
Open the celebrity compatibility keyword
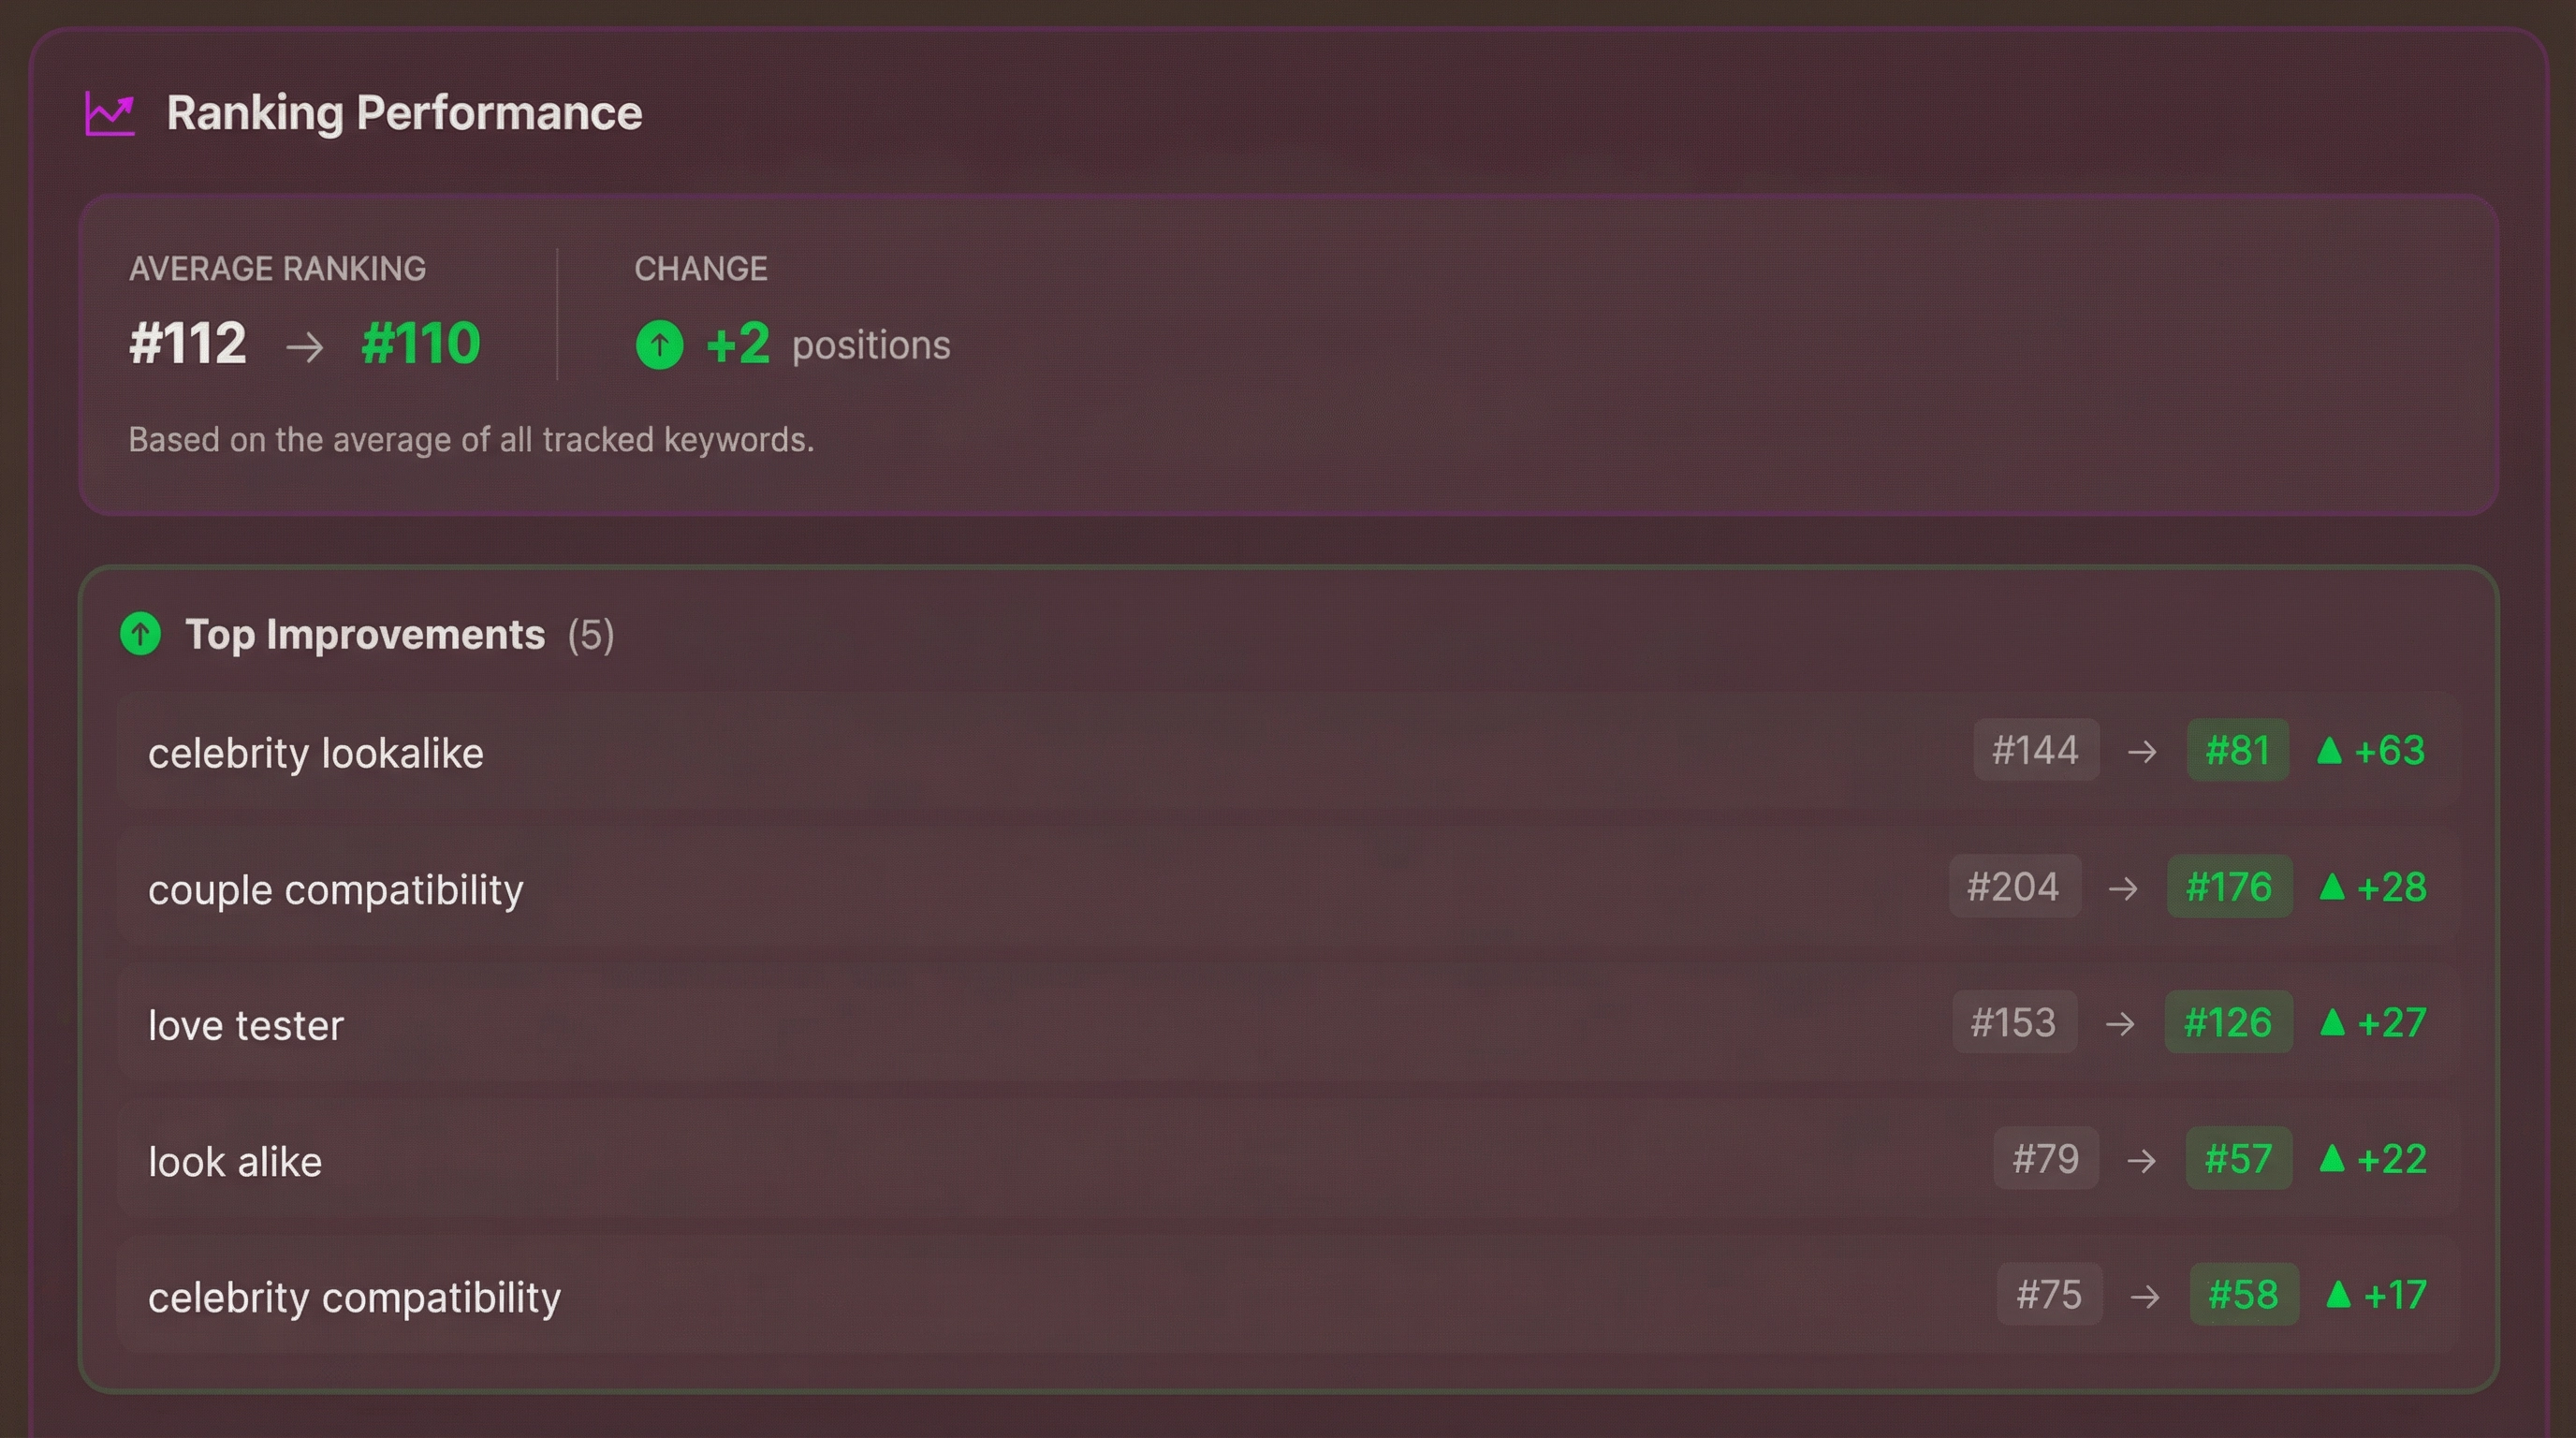point(355,1298)
